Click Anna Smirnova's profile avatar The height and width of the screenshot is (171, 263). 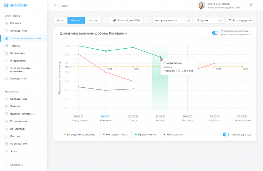201,6
